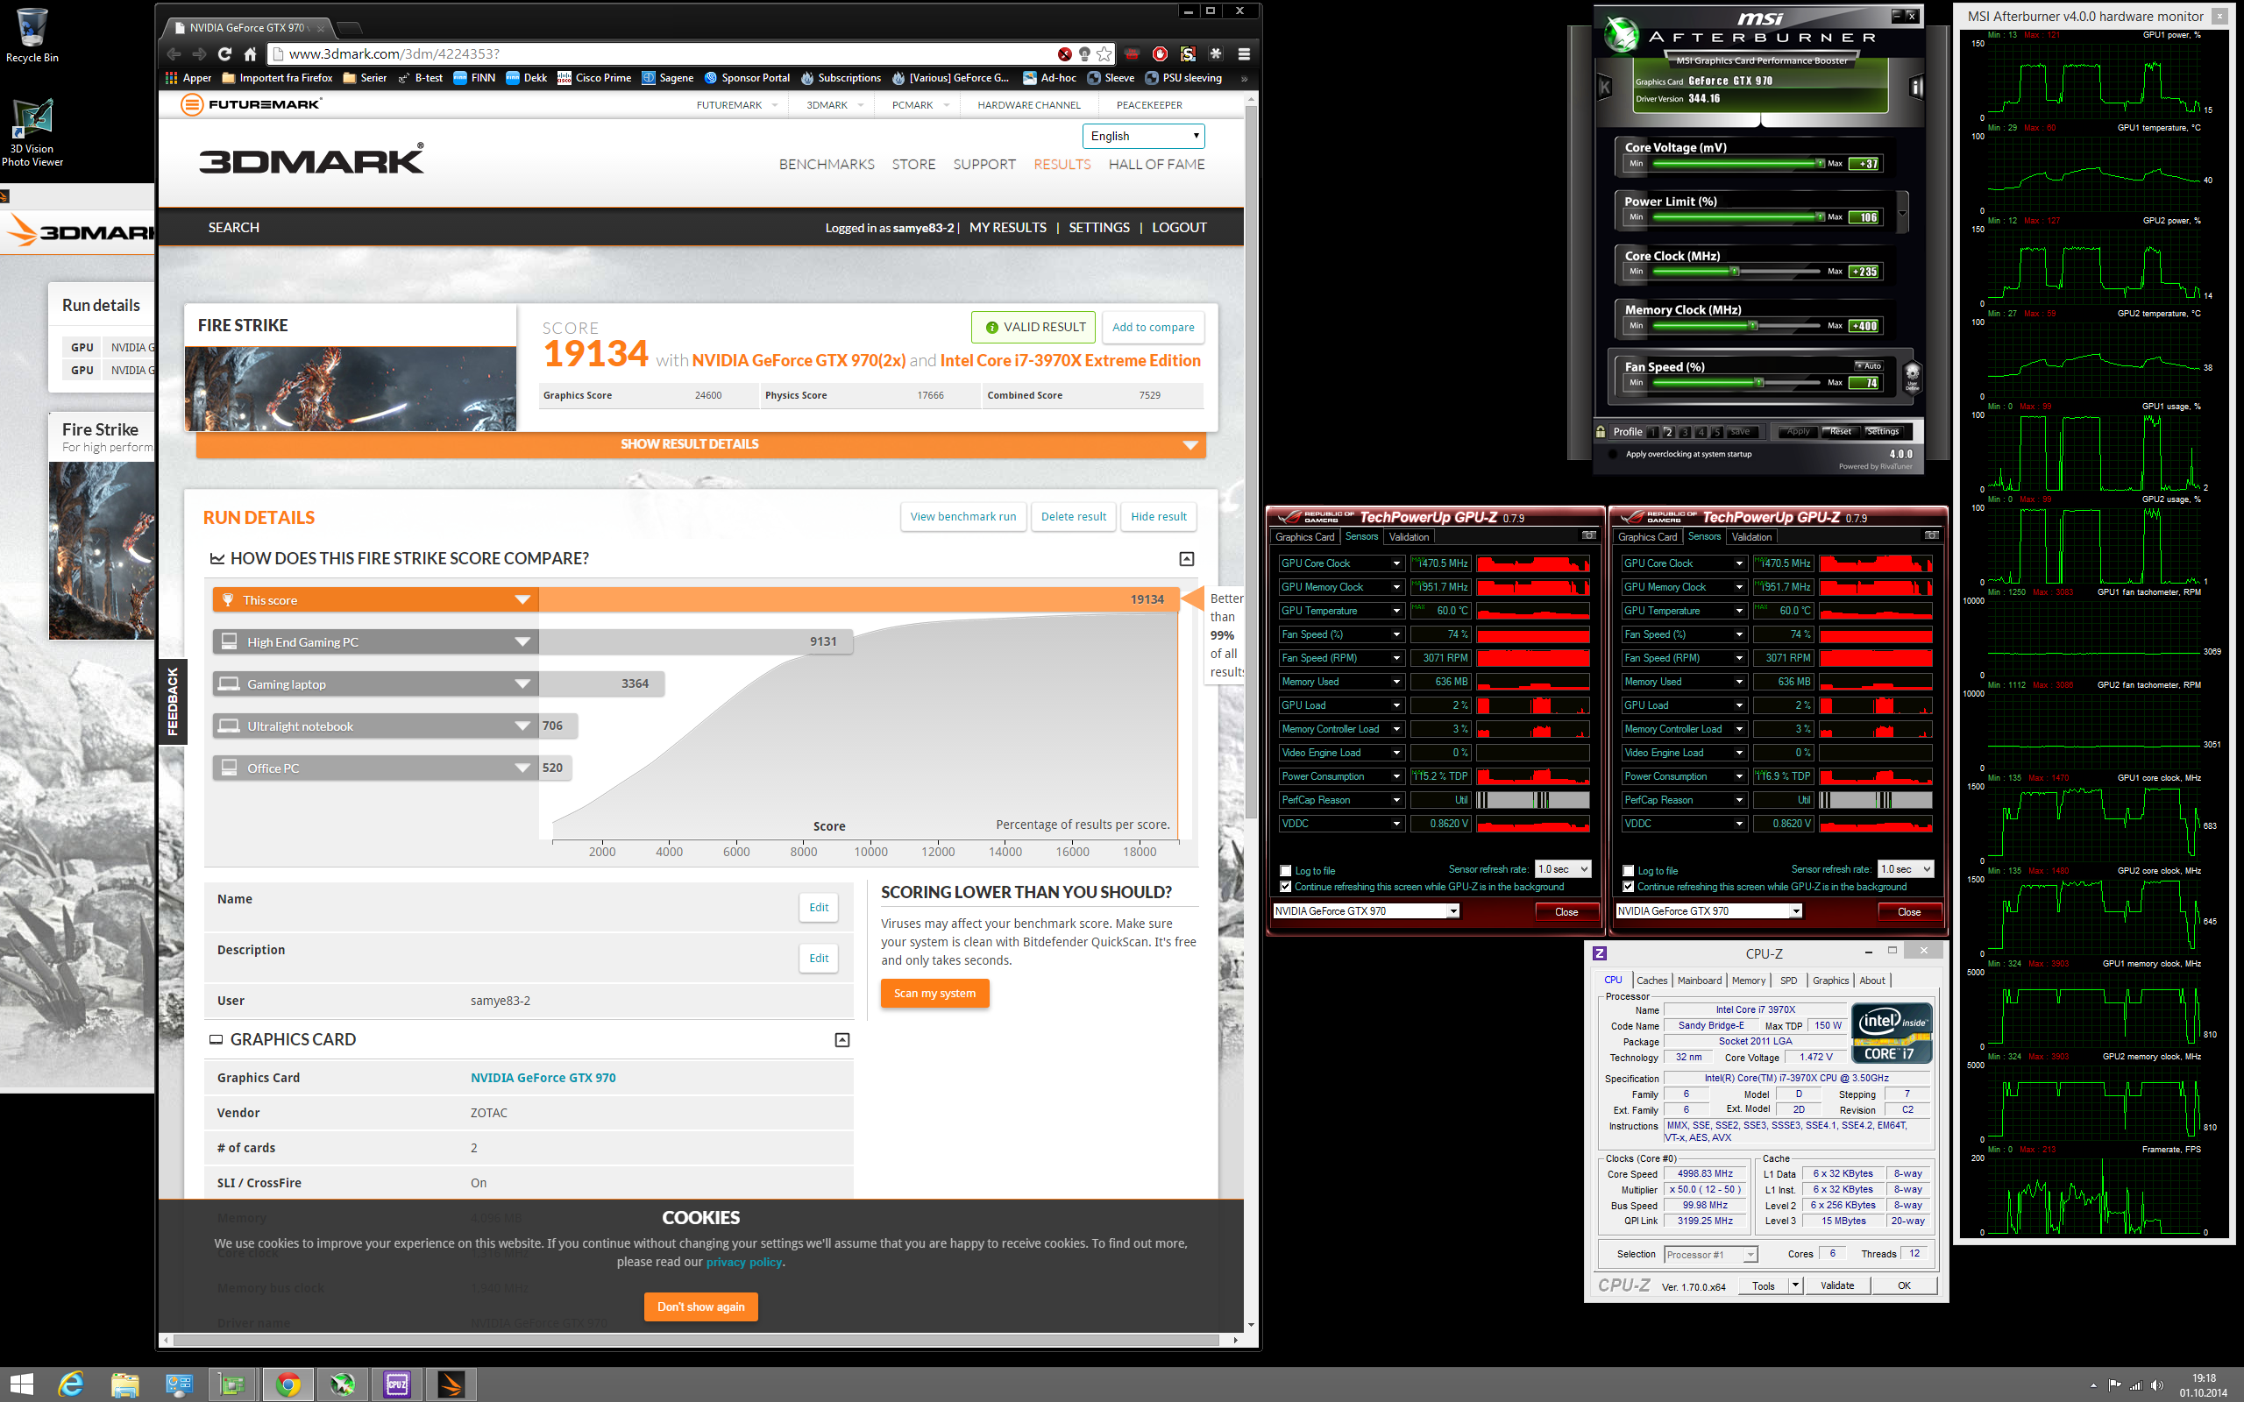Expand the This score dropdown
This screenshot has height=1402, width=2244.
(x=522, y=600)
